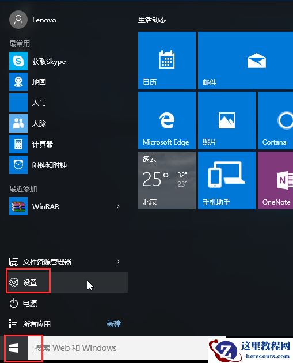Click 文件资源管理器 File Explorer label
Image resolution: width=293 pixels, height=363 pixels.
47,262
